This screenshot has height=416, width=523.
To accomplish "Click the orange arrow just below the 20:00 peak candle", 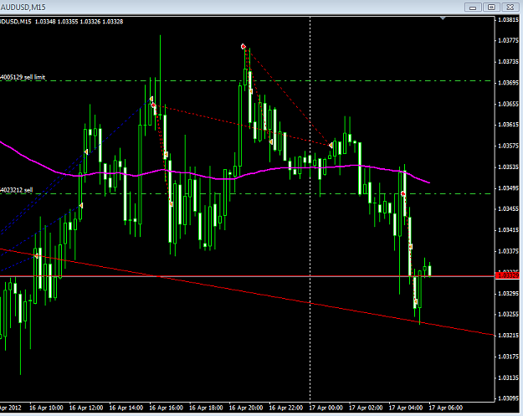I will tap(251, 91).
